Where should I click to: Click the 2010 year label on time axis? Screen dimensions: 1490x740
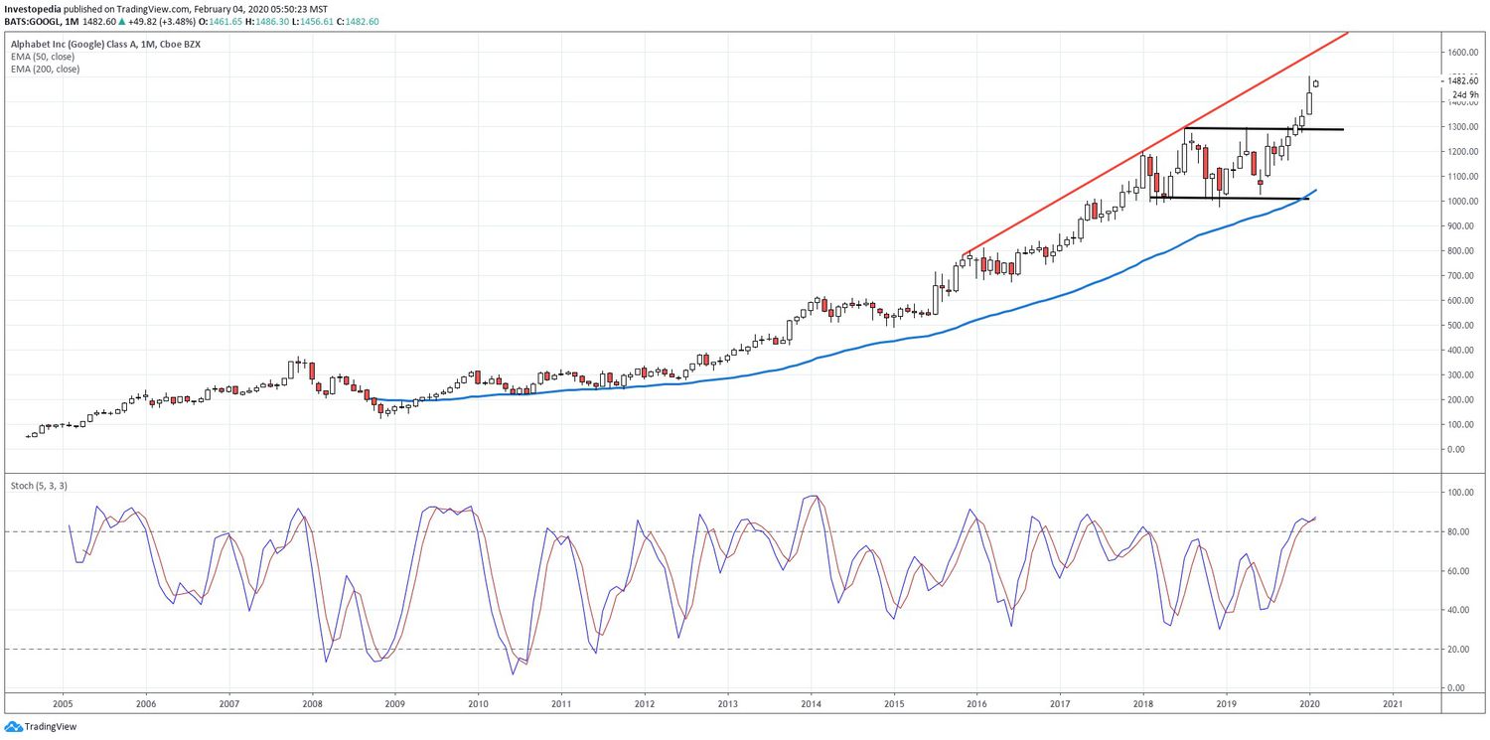pyautogui.click(x=478, y=704)
